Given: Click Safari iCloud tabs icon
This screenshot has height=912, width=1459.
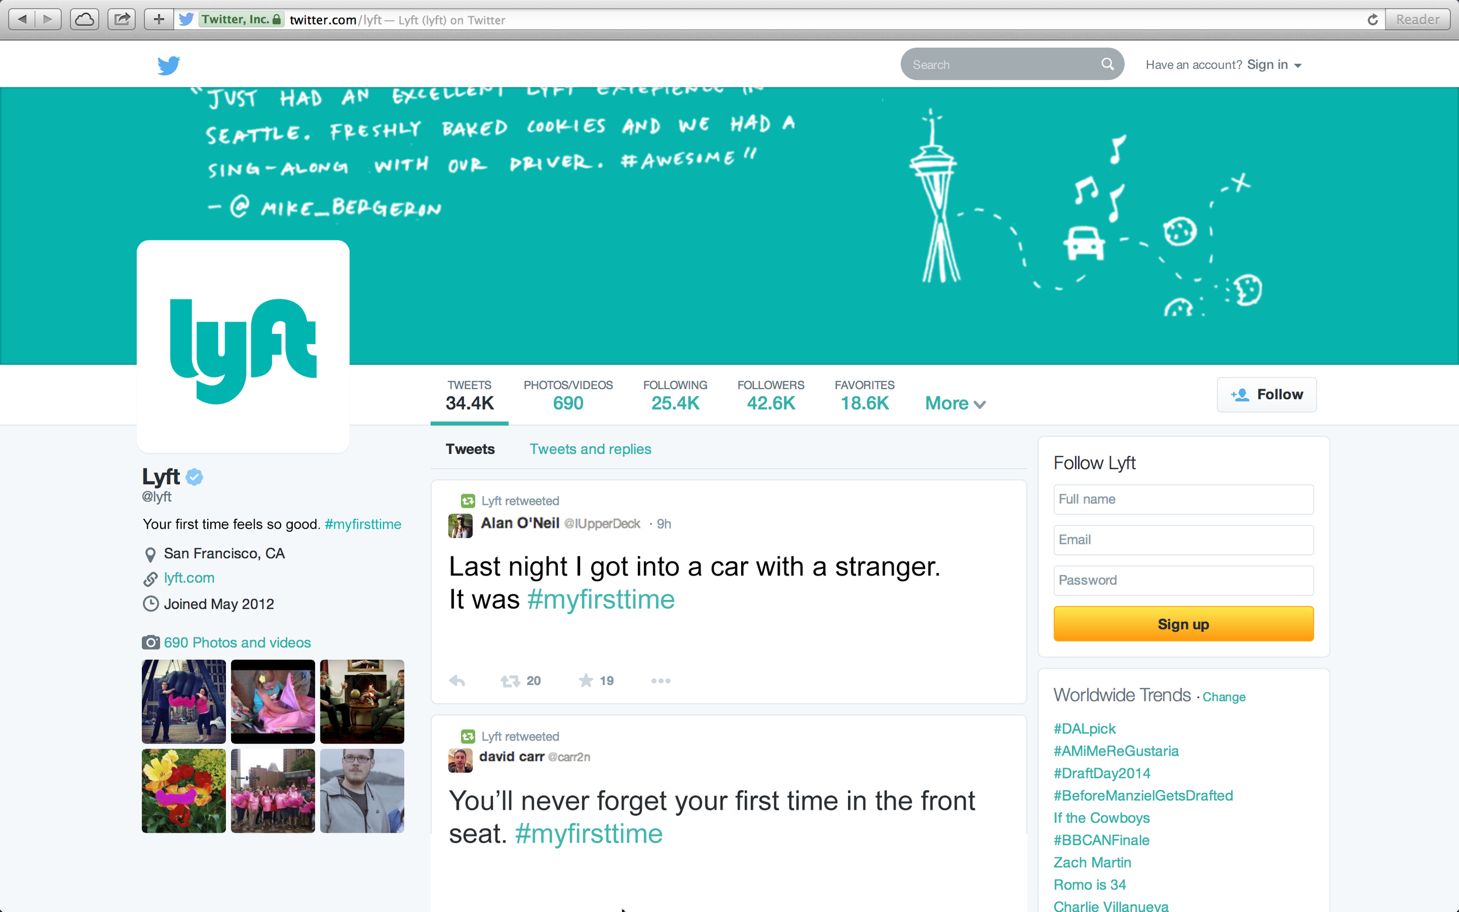Looking at the screenshot, I should point(85,19).
